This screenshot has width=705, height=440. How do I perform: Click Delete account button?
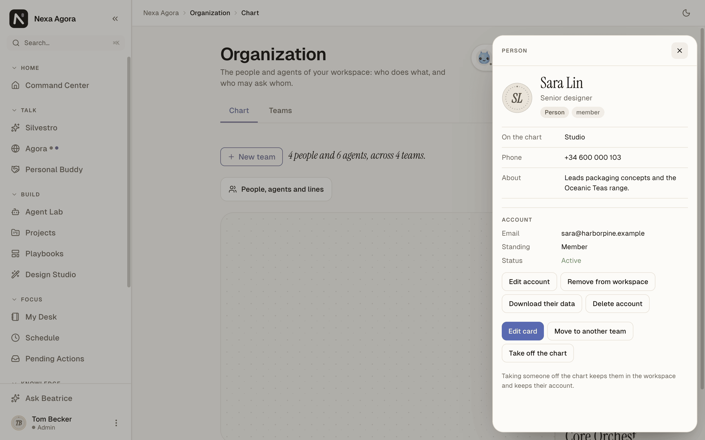(617, 304)
